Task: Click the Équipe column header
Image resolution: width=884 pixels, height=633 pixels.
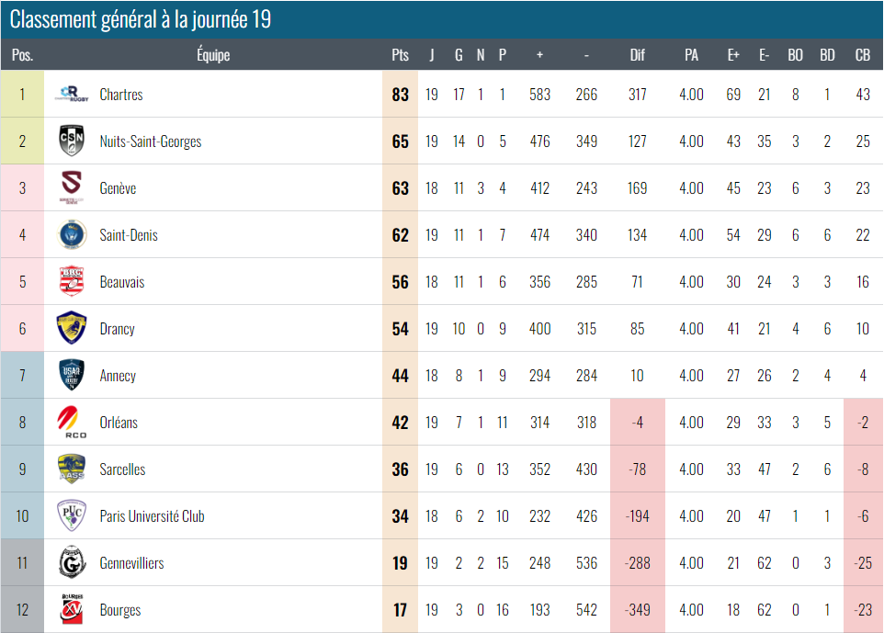Action: coord(213,55)
